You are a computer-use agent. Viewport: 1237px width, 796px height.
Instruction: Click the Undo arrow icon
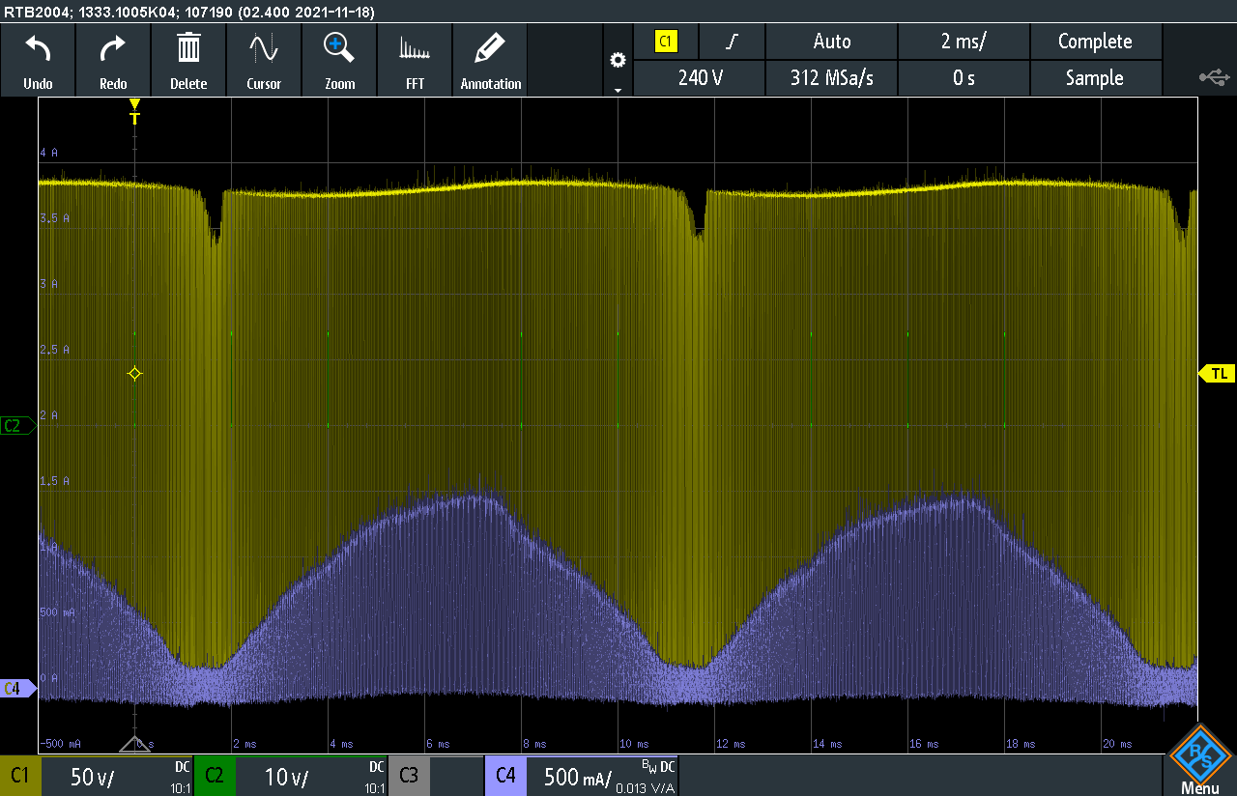pos(38,60)
